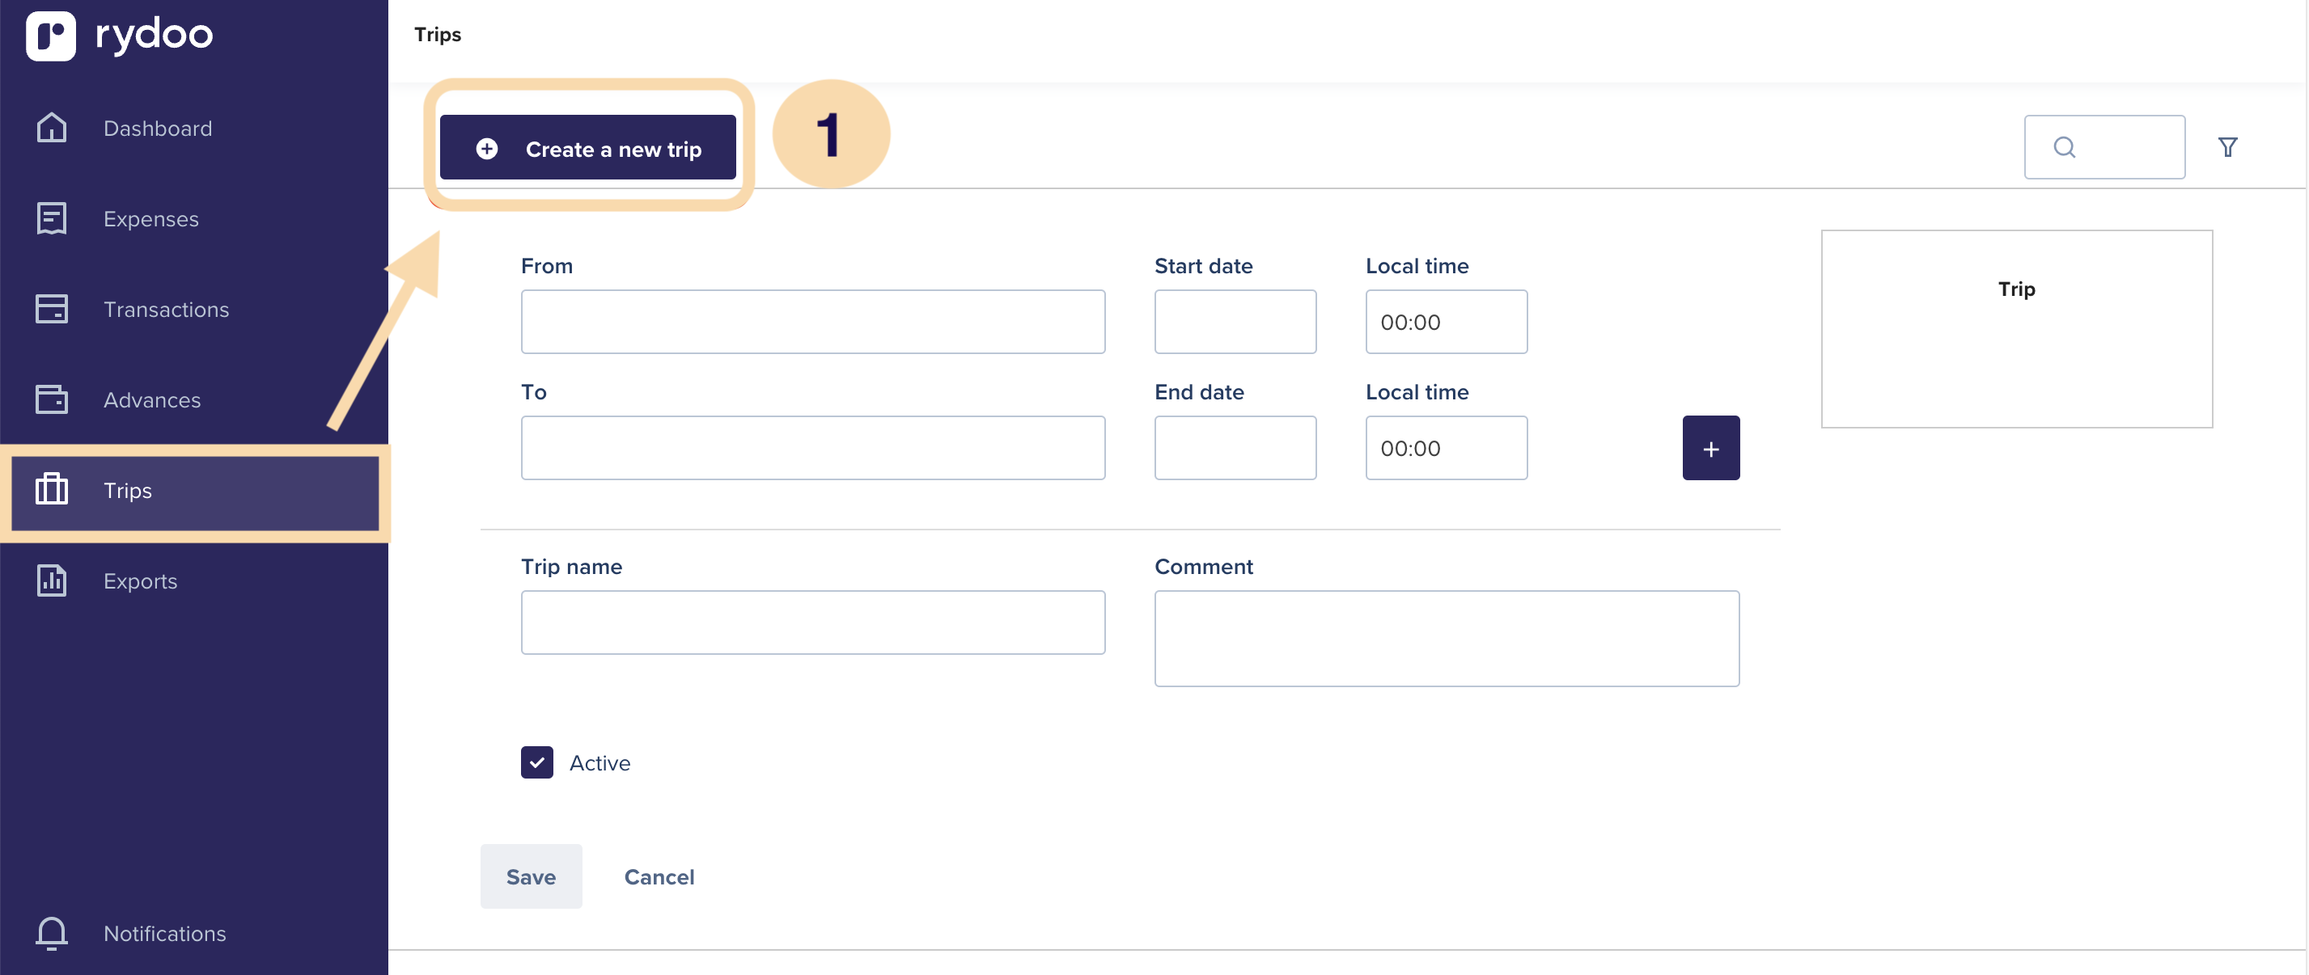Click the Exports report icon
2309x975 pixels.
point(51,580)
